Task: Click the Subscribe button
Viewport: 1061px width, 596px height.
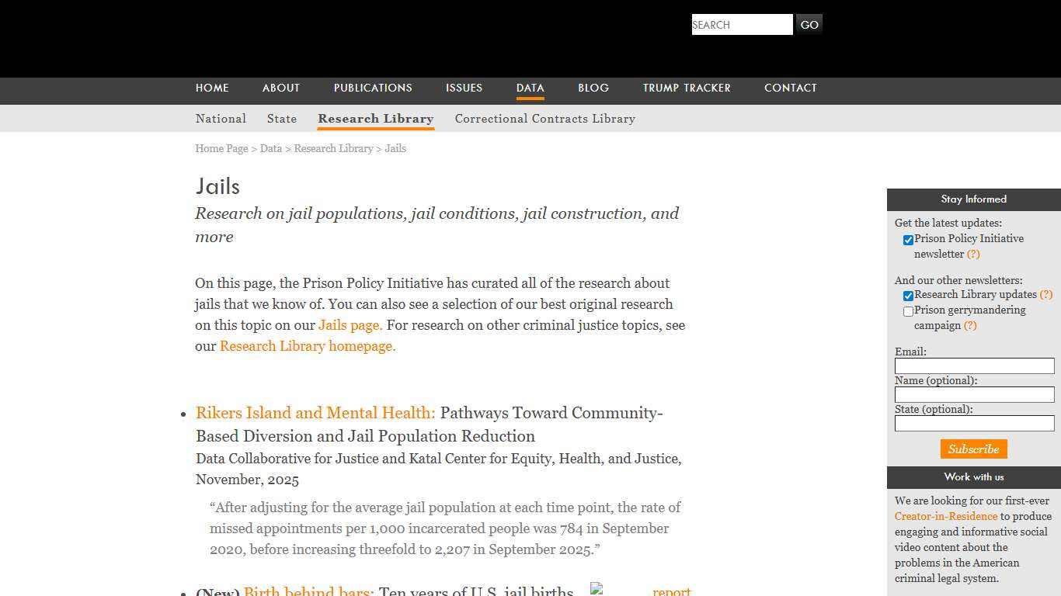Action: point(973,449)
